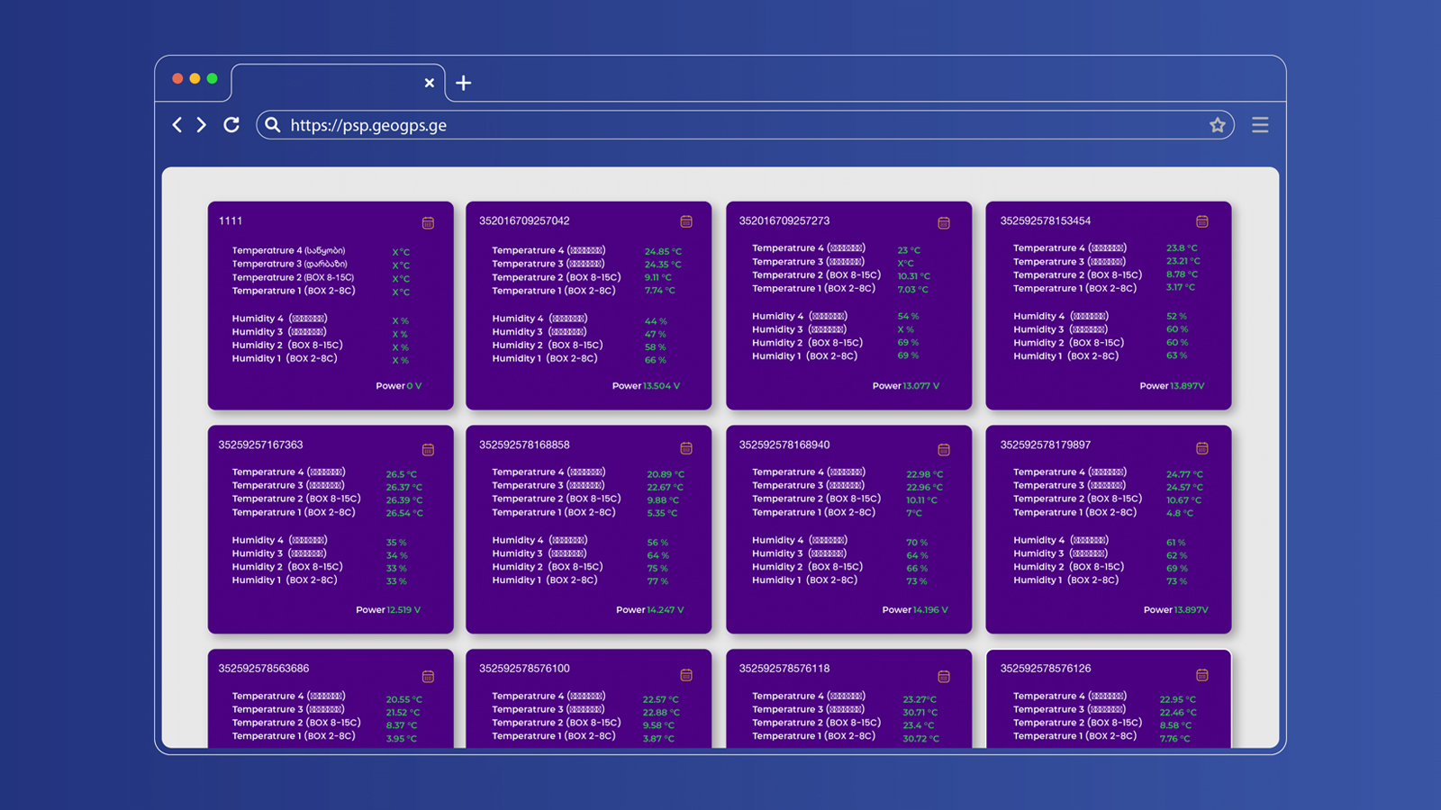Bookmark this page using the star icon

click(1219, 125)
